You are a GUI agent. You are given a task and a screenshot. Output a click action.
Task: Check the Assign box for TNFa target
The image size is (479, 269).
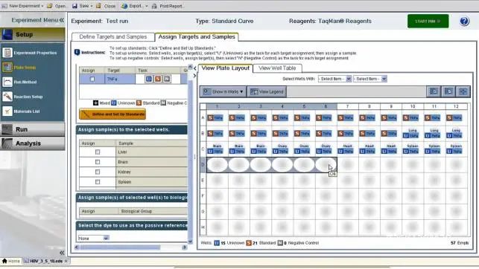click(x=92, y=79)
